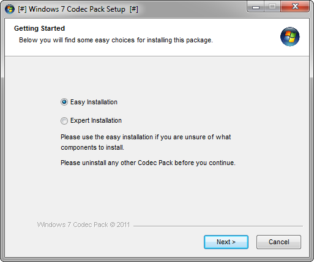
Task: Click the '[#]' marker after the Setup title
Action: click(134, 9)
